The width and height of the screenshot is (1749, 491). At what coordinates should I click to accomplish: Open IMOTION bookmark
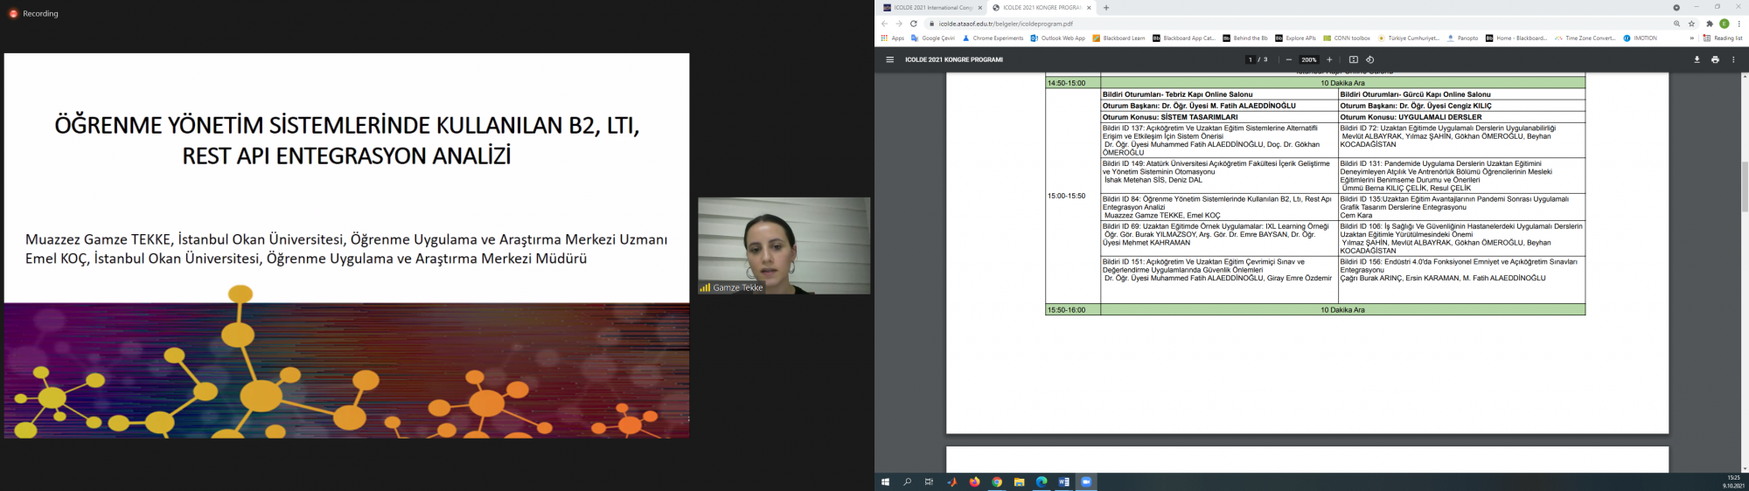1641,38
